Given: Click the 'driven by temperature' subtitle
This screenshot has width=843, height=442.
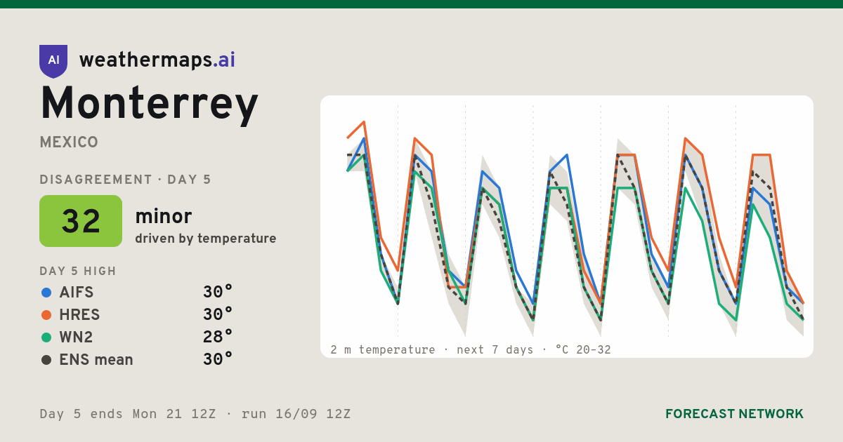Looking at the screenshot, I should pyautogui.click(x=206, y=239).
